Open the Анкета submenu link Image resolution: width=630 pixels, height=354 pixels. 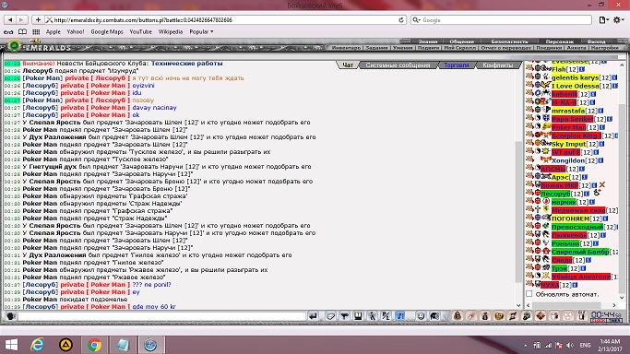coord(577,48)
